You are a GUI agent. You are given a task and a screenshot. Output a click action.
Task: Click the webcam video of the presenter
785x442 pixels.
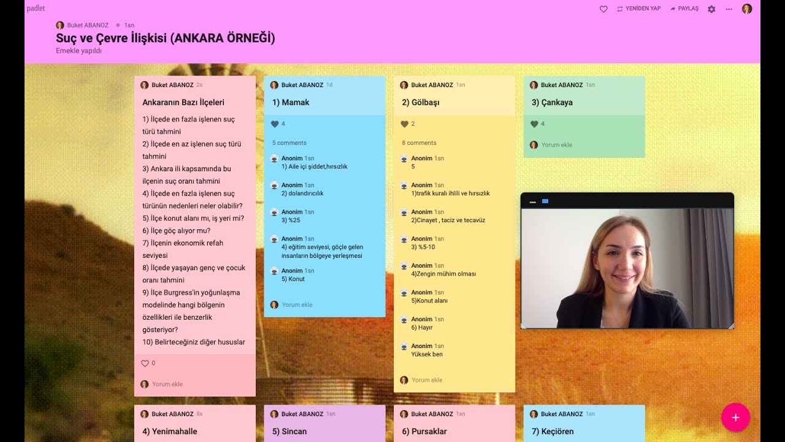click(x=627, y=268)
